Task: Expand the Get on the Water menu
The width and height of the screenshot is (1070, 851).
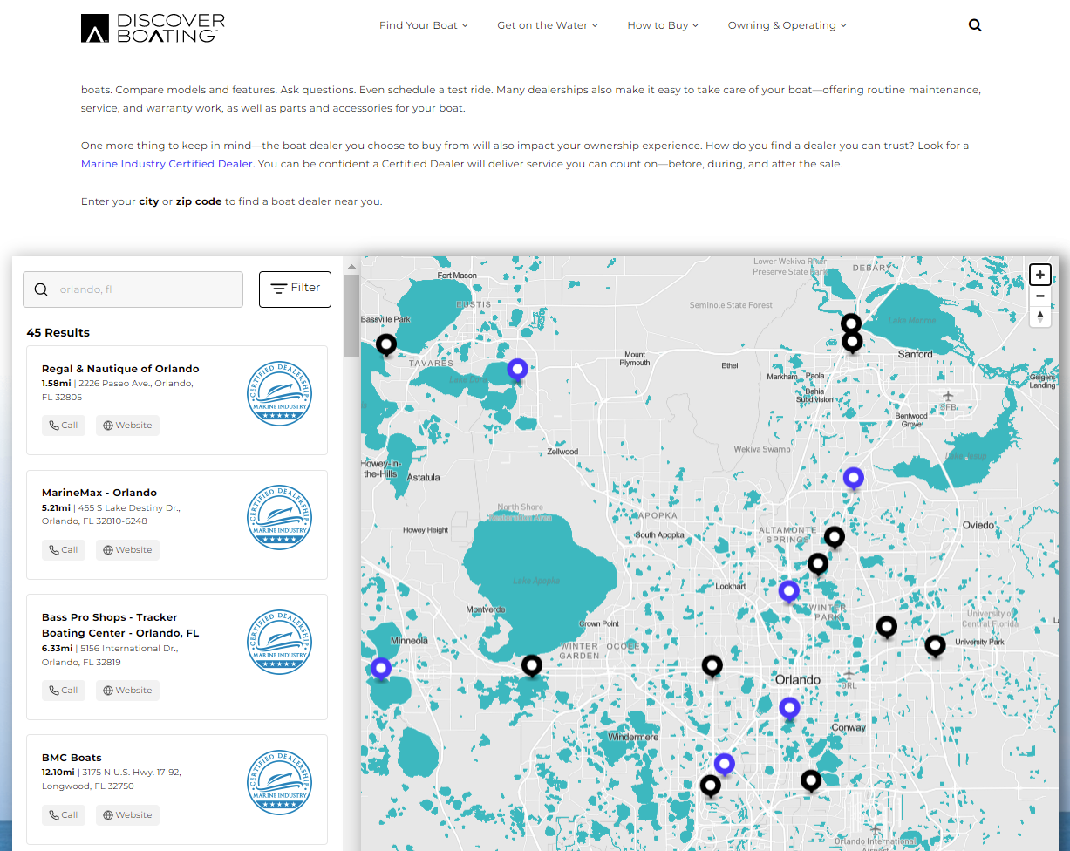Action: pos(547,25)
